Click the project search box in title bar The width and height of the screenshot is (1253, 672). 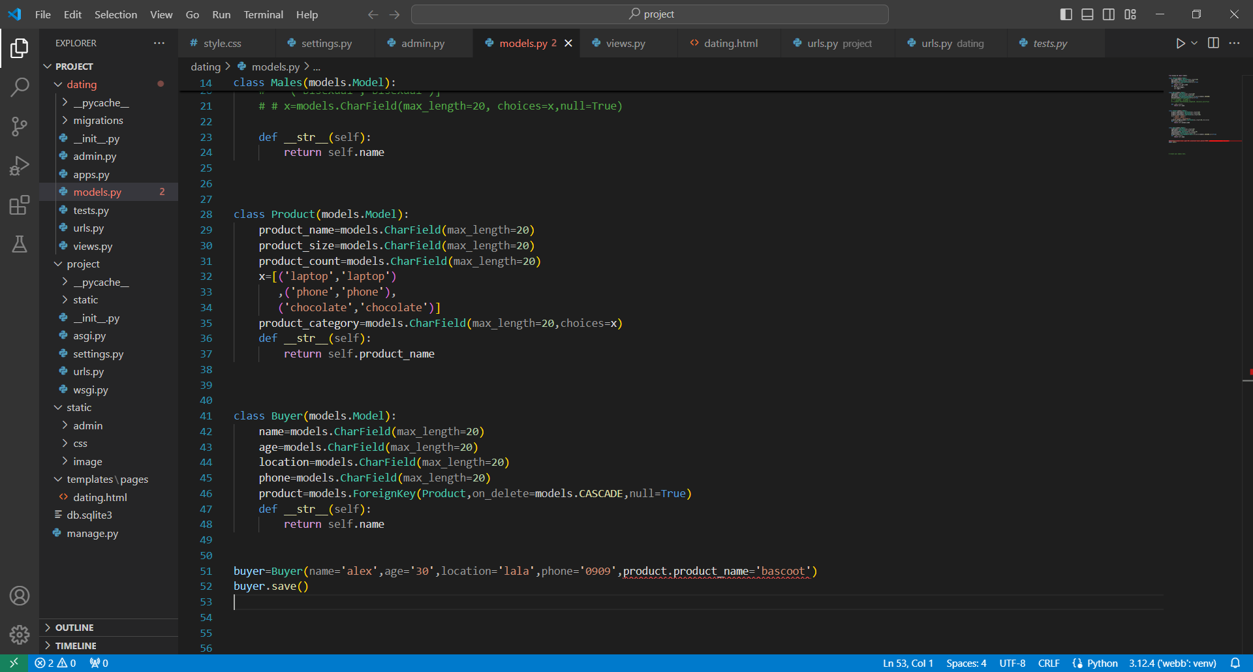(650, 14)
